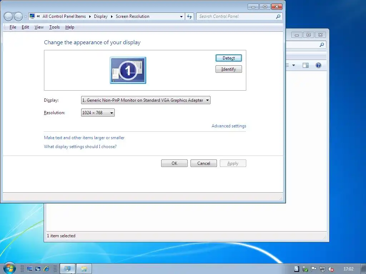Click the Detect button
366x274 pixels.
pos(228,58)
